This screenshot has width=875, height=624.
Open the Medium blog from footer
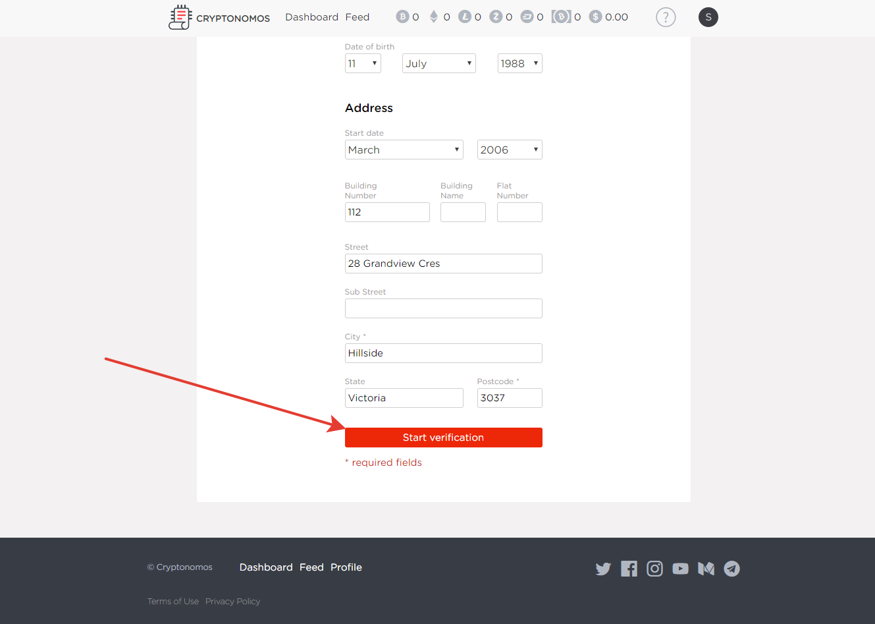(706, 569)
